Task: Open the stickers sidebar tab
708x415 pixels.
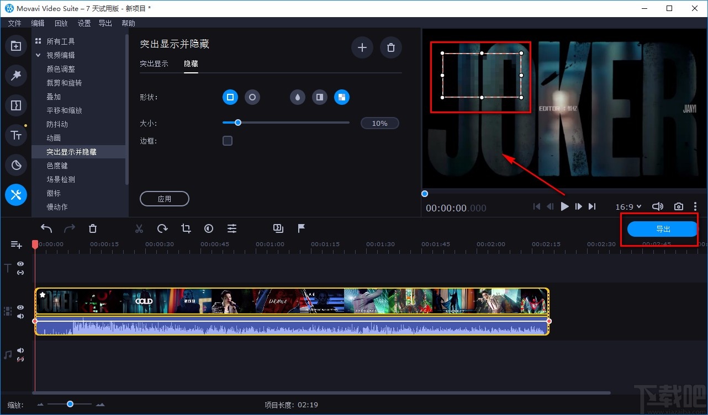Action: click(x=16, y=164)
